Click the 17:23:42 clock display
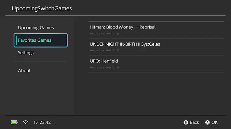The width and height of the screenshot is (231, 129). coord(42,123)
